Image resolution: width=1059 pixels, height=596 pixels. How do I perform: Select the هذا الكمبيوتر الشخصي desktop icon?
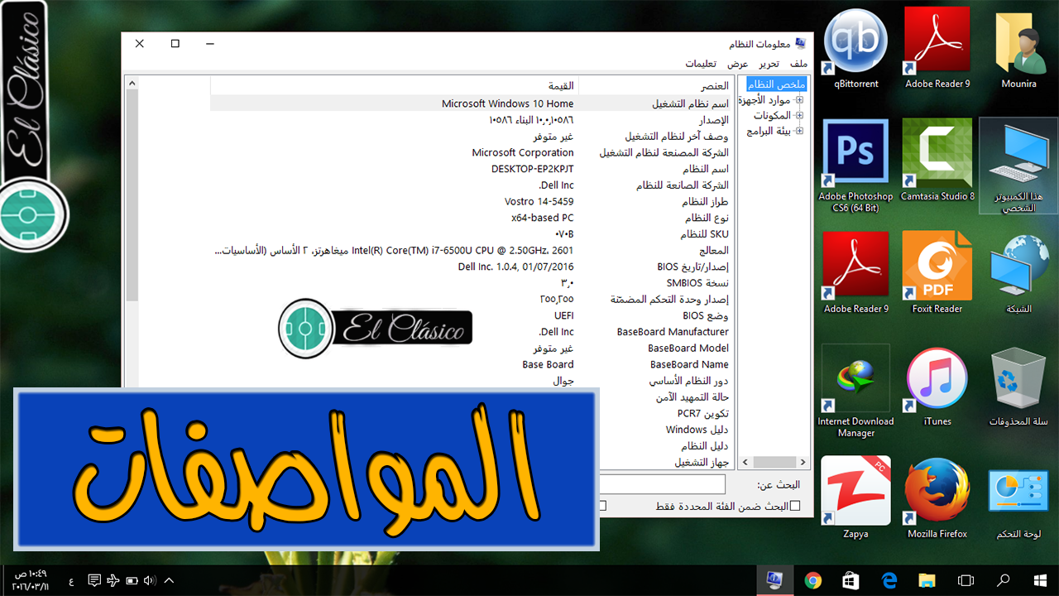(1018, 166)
